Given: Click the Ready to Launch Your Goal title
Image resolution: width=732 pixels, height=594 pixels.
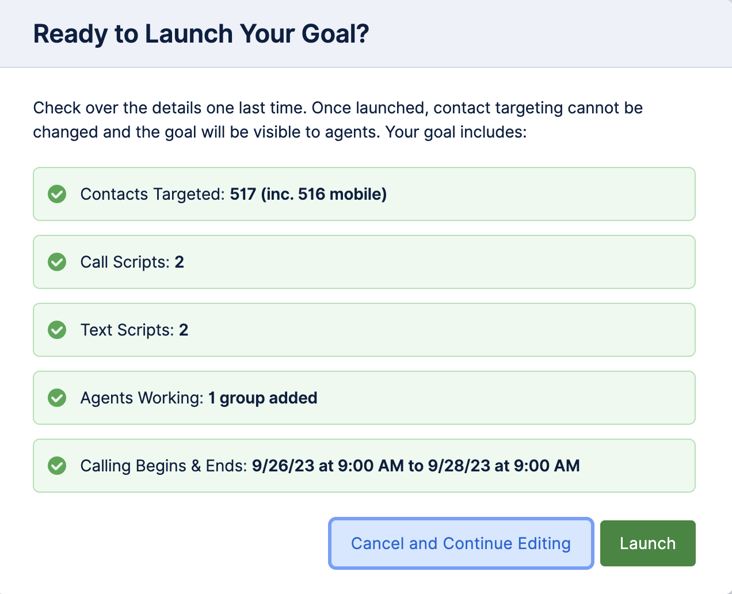Looking at the screenshot, I should pos(201,33).
